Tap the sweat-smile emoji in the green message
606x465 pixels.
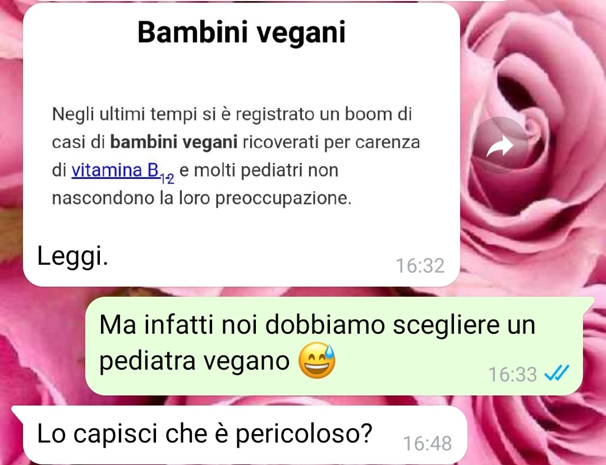[317, 360]
